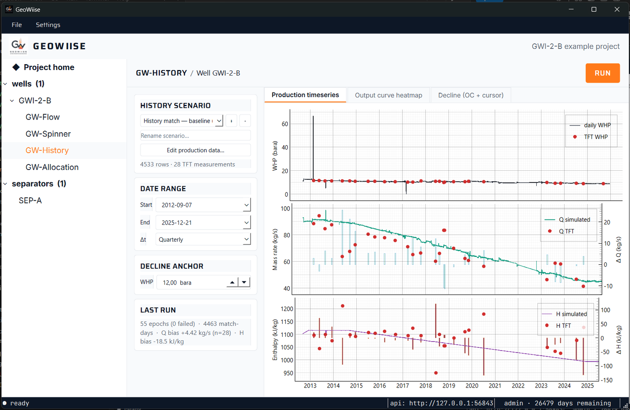The width and height of the screenshot is (630, 410).
Task: Open the Start date dropdown
Action: (x=203, y=205)
